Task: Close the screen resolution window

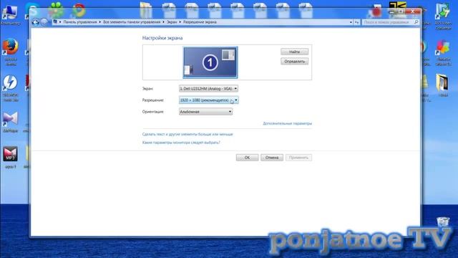Action: 413,11
